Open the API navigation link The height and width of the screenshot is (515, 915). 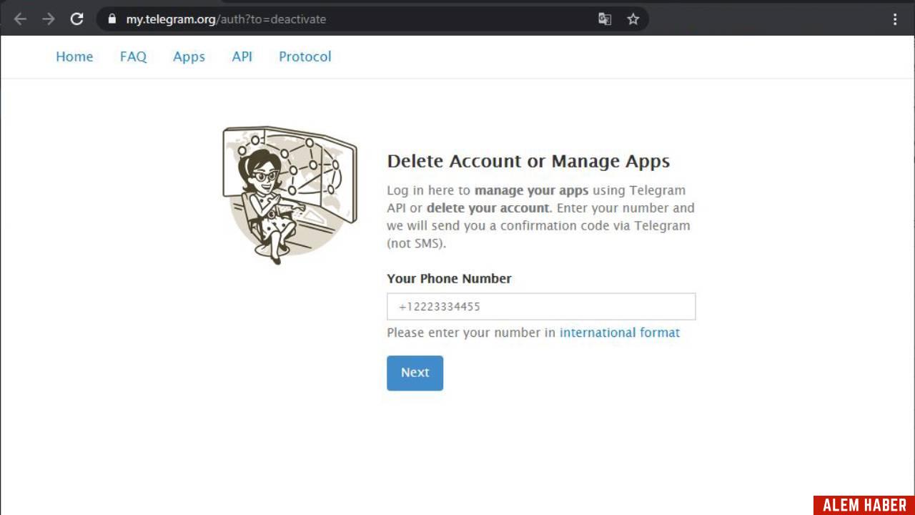[242, 57]
